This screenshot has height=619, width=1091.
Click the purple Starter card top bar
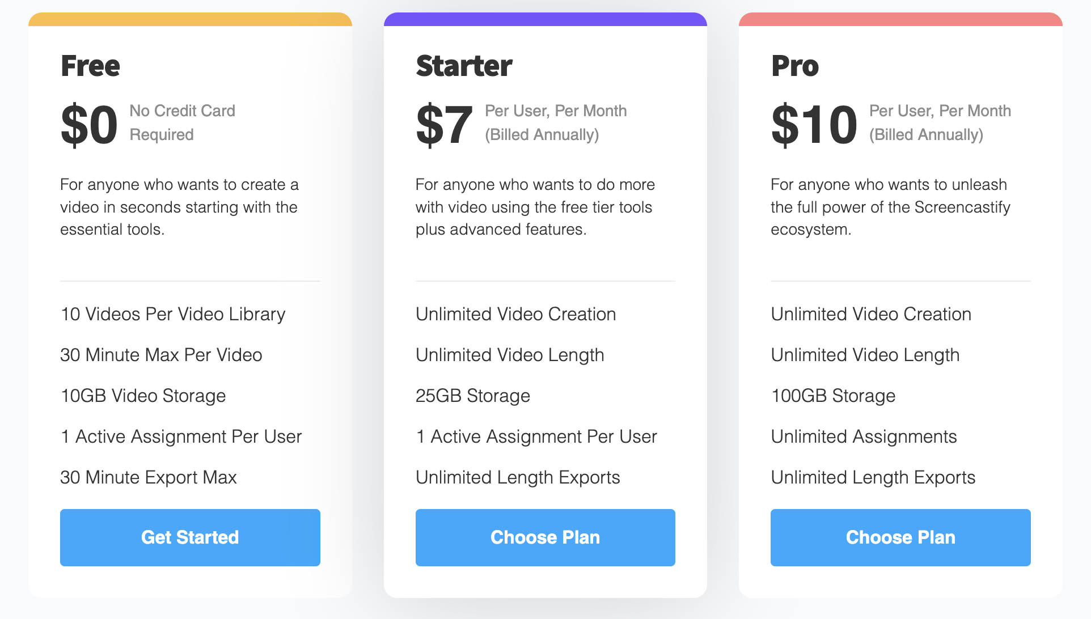pos(545,19)
